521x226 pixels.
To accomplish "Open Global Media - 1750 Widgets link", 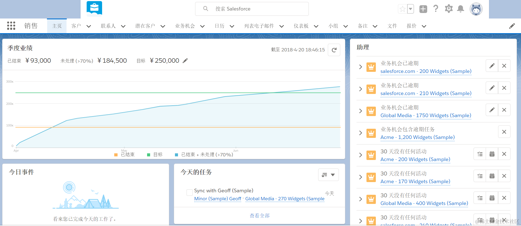I will coord(426,115).
